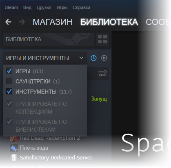Image resolution: width=171 pixels, height=168 pixels.
Task: Click the forward navigation arrow
Action: [22, 22]
